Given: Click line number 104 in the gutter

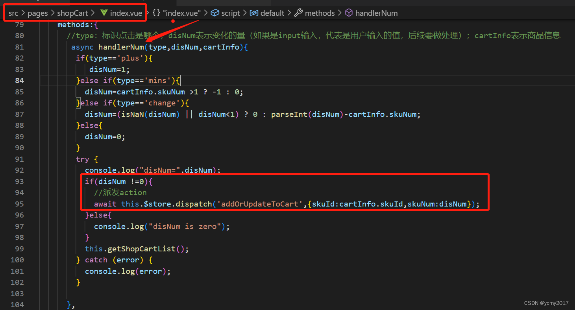Looking at the screenshot, I should [x=17, y=304].
